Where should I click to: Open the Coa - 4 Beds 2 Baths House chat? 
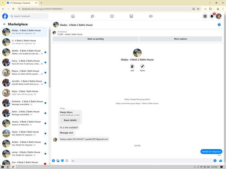(24, 162)
